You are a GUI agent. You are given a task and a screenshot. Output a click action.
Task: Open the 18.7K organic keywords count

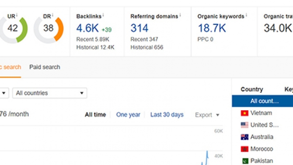click(x=212, y=28)
